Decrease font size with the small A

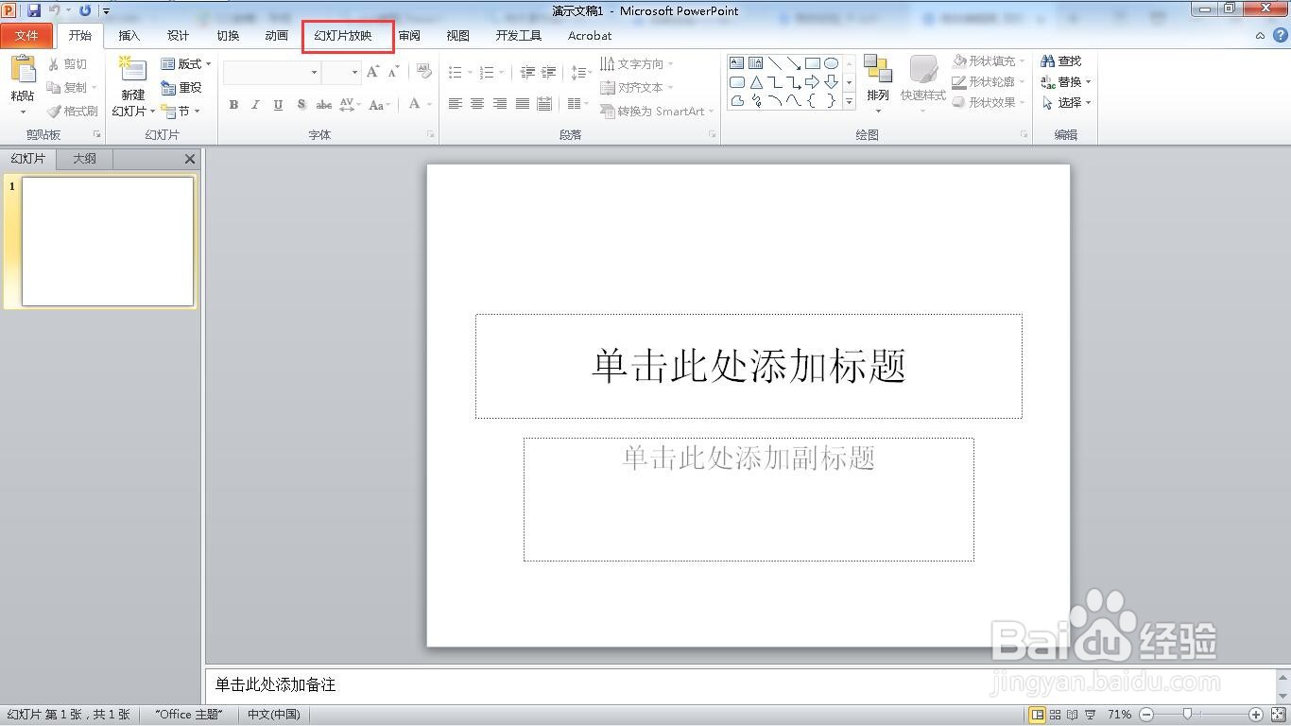point(393,72)
